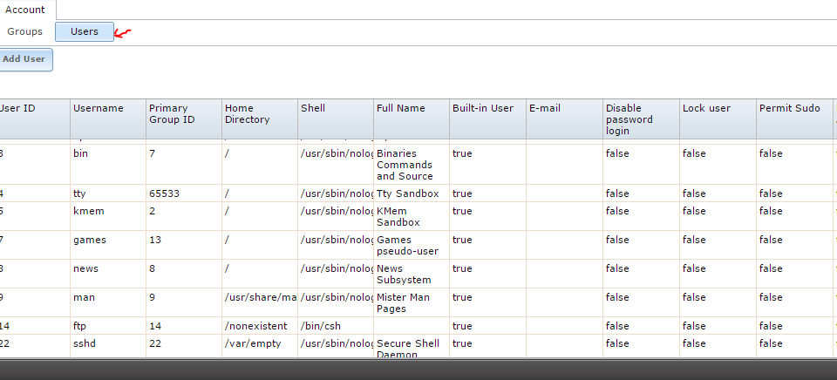Select the Users tab
Viewport: 837px width, 380px height.
click(85, 31)
